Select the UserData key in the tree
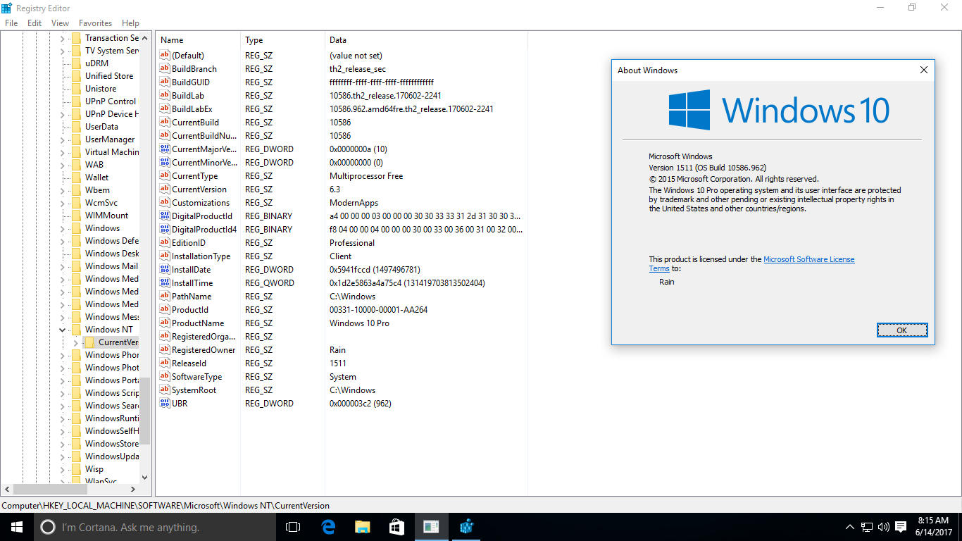962x541 pixels. [x=101, y=127]
